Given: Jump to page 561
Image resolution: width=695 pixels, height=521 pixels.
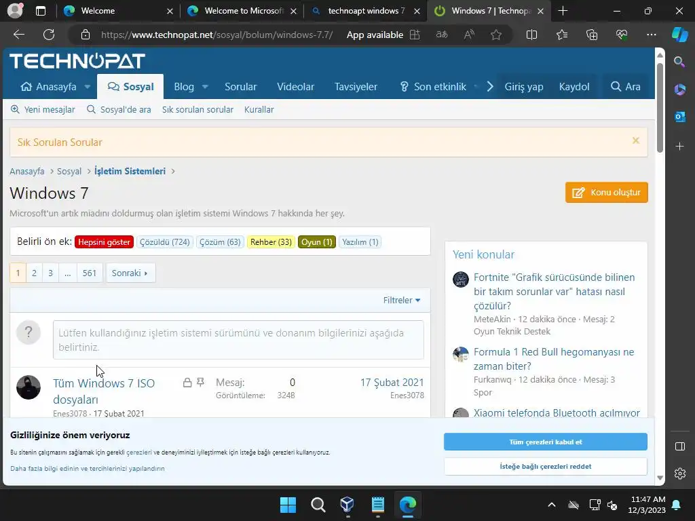Looking at the screenshot, I should (x=89, y=273).
